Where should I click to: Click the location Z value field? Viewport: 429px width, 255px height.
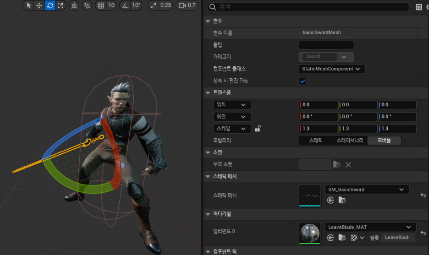(397, 105)
